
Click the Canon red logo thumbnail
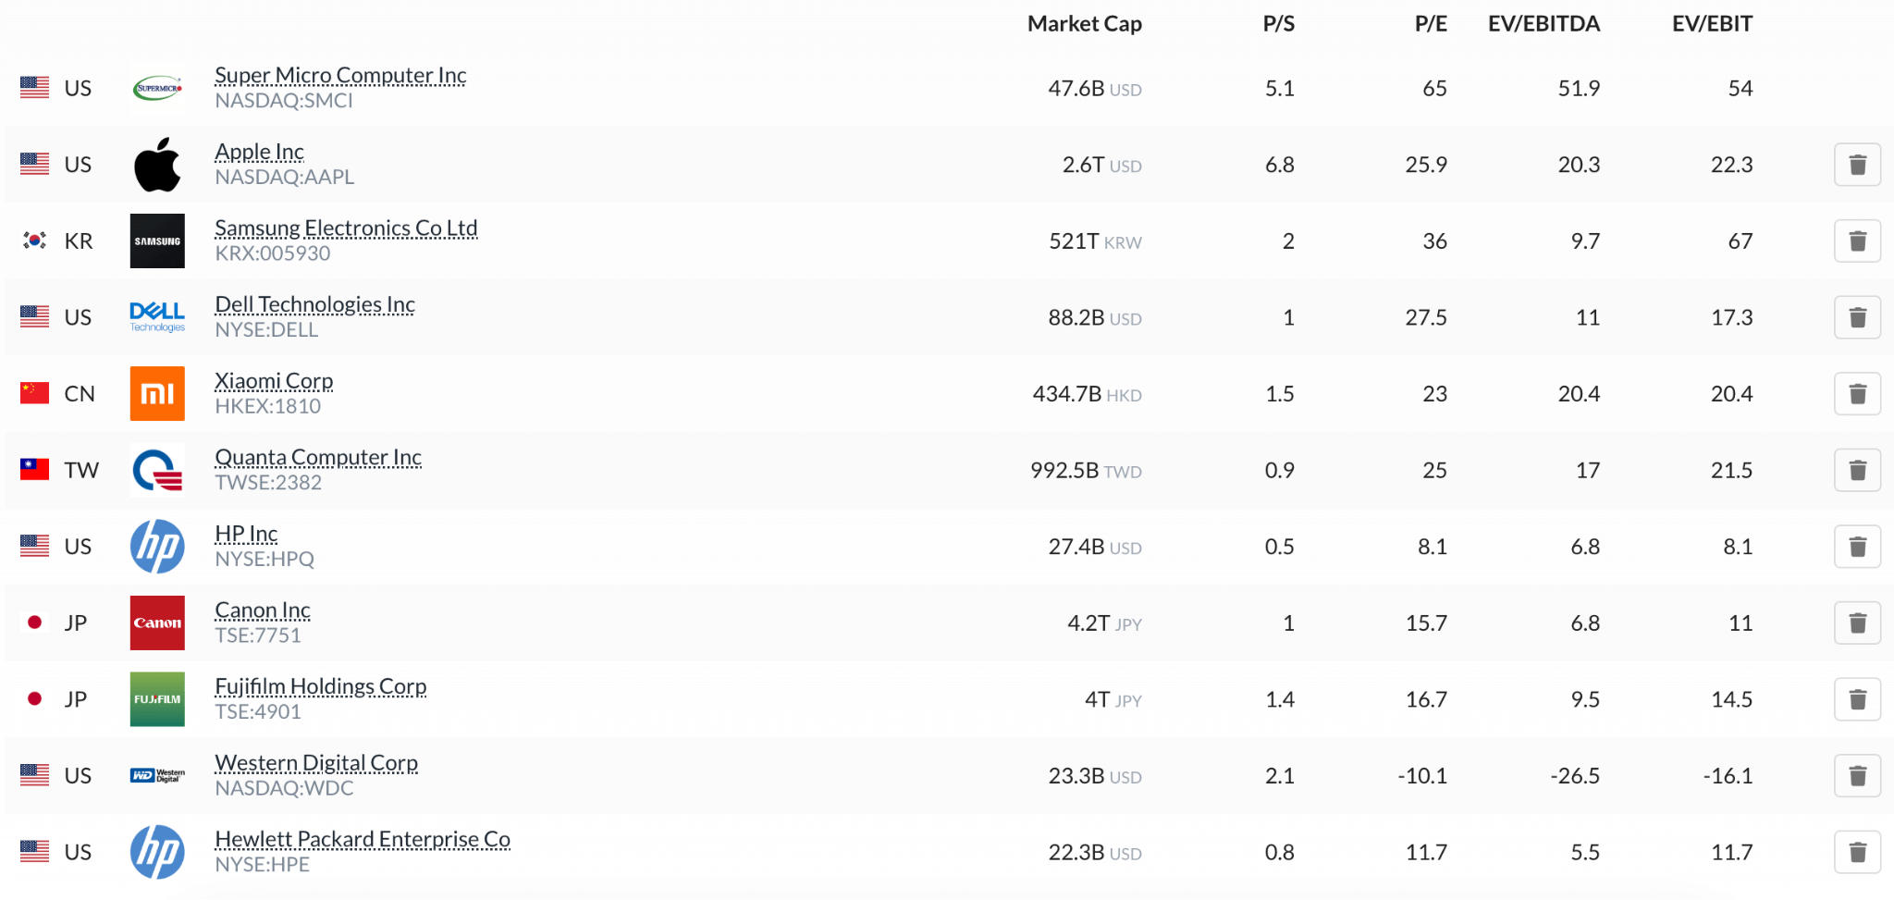tap(157, 623)
